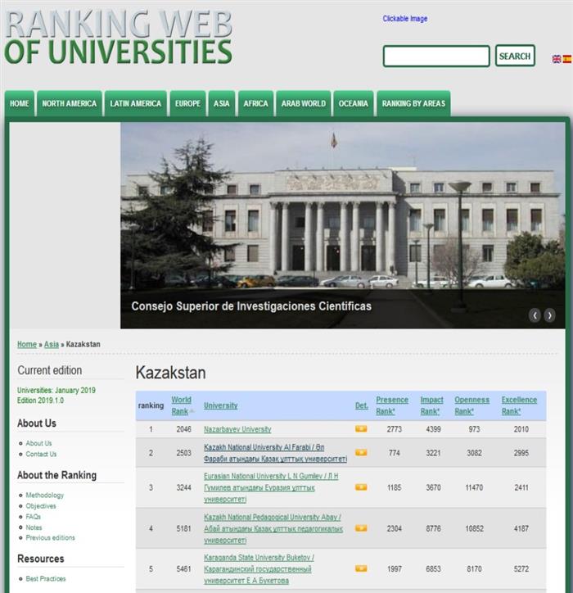
Task: Open Kazakh National Pedagogical University Abay link
Action: pyautogui.click(x=273, y=528)
